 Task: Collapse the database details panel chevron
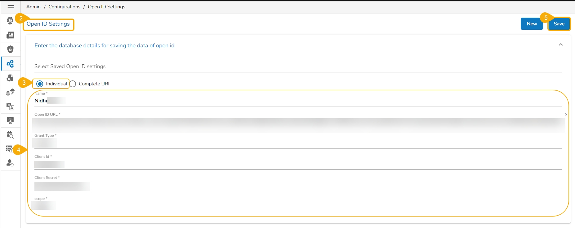[561, 45]
